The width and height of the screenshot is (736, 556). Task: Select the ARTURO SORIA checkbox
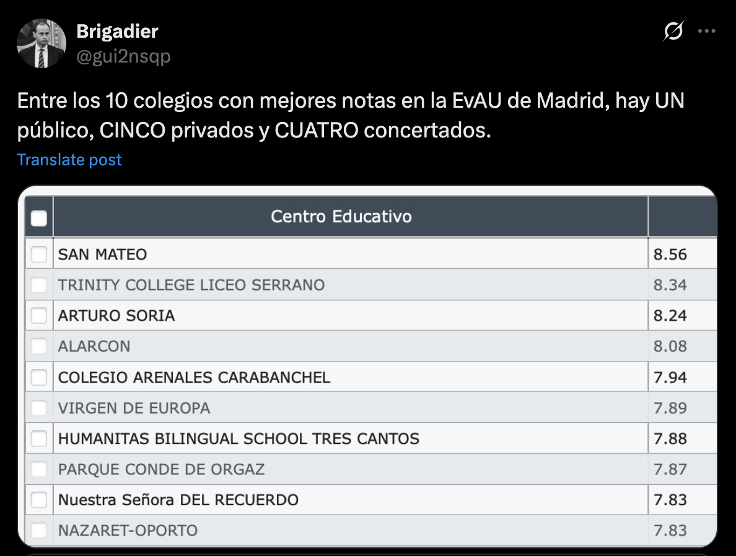(39, 315)
